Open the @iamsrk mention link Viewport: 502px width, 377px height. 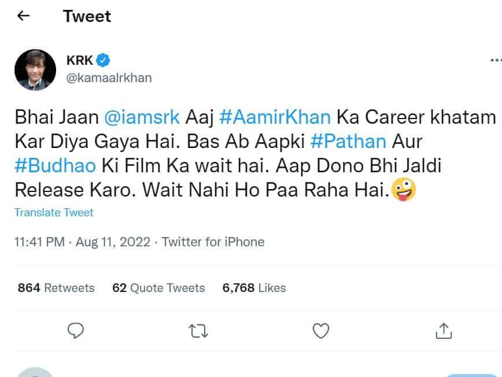142,117
